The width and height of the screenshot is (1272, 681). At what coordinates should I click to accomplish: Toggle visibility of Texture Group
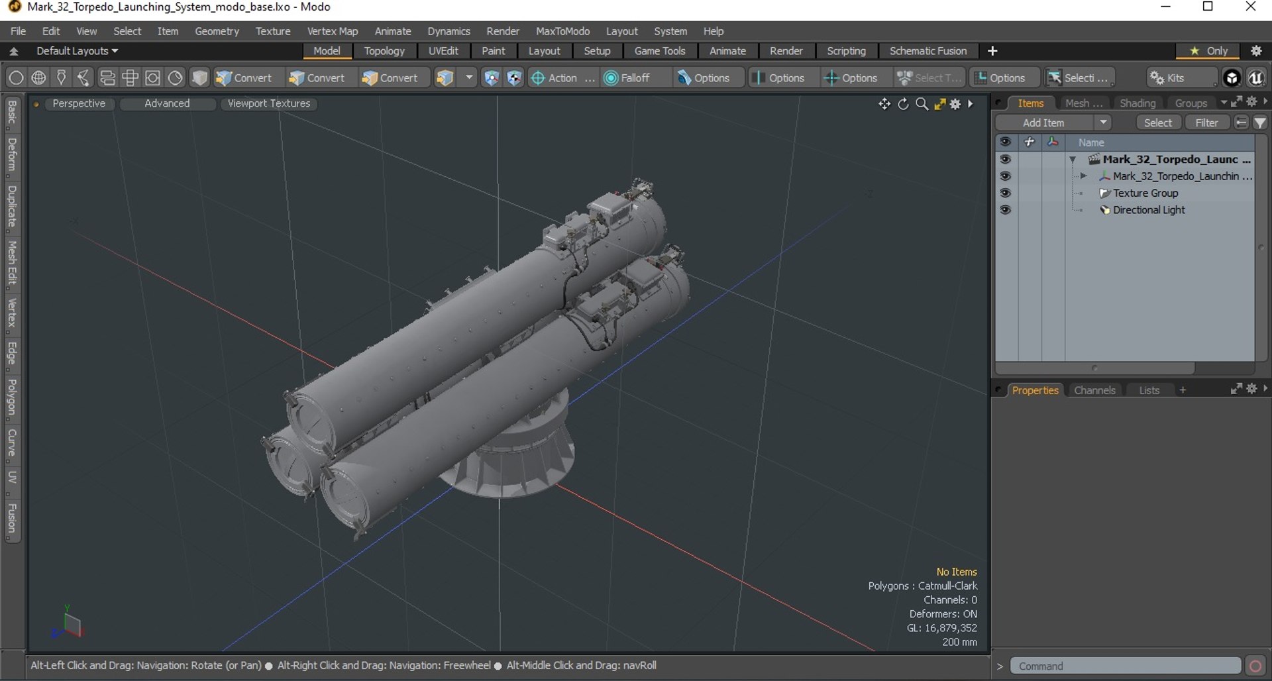(1006, 193)
